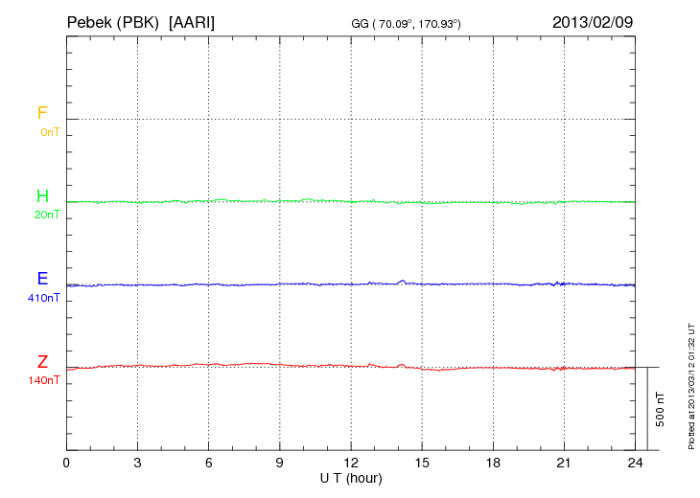Click the hour 12 tick label
This screenshot has height=498, width=700.
(351, 464)
